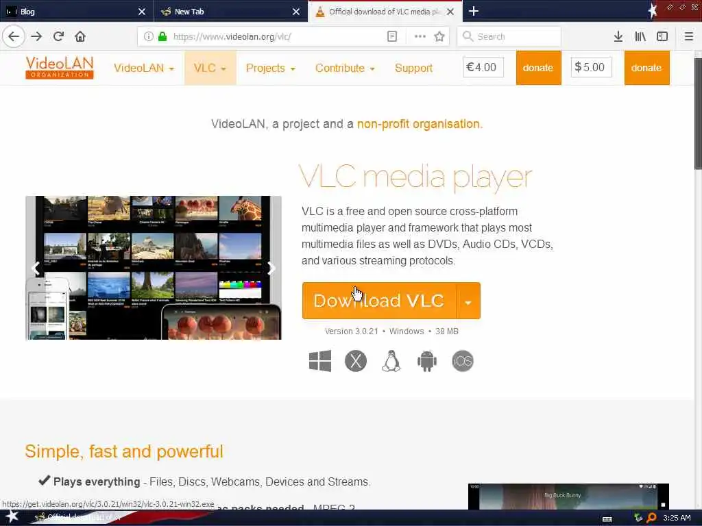Close the Blog tab
Image resolution: width=702 pixels, height=526 pixels.
pyautogui.click(x=142, y=12)
